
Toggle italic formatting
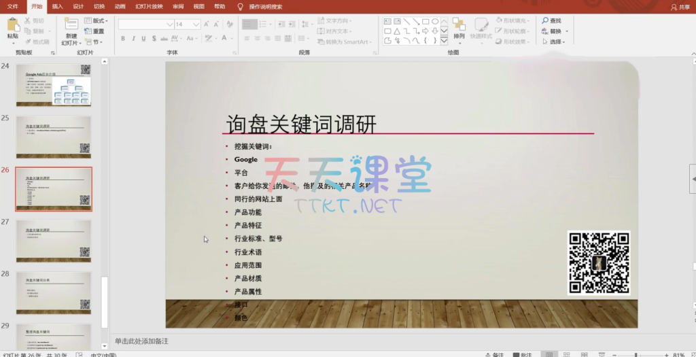coord(133,39)
